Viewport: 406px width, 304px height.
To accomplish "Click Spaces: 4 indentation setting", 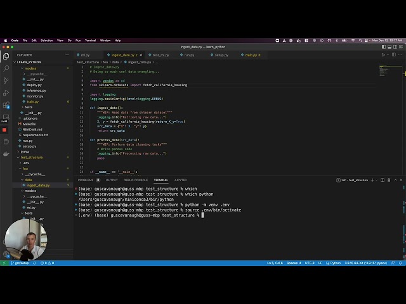I will (x=294, y=263).
